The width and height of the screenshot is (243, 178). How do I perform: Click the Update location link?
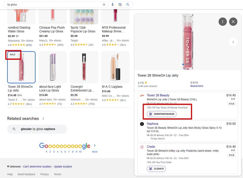click(63, 167)
